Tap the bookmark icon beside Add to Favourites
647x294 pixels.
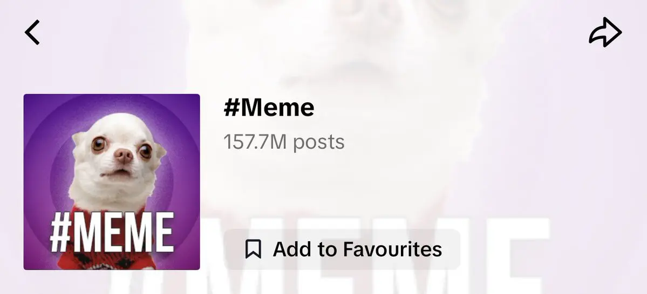253,249
